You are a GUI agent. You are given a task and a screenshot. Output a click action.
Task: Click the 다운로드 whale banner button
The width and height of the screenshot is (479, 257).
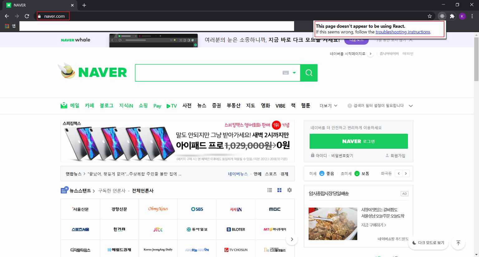tap(356, 41)
